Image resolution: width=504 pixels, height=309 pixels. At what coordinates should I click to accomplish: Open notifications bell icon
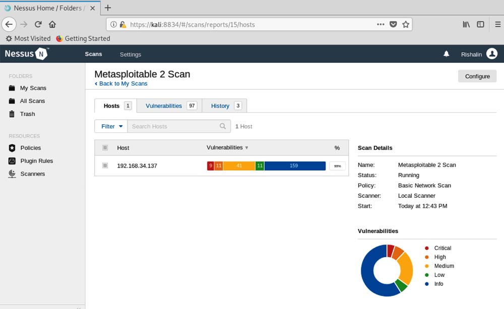446,54
